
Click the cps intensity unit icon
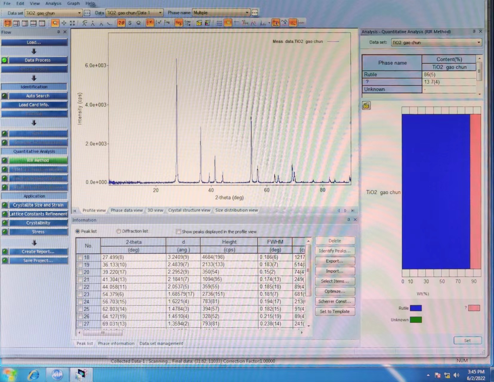[178, 23]
